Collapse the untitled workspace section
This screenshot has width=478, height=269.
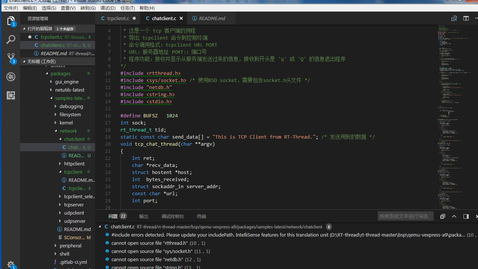coord(25,61)
